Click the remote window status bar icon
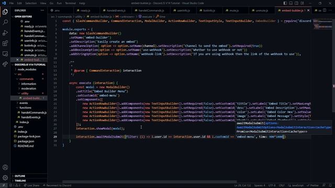Image resolution: width=335 pixels, height=188 pixels. 4,185
